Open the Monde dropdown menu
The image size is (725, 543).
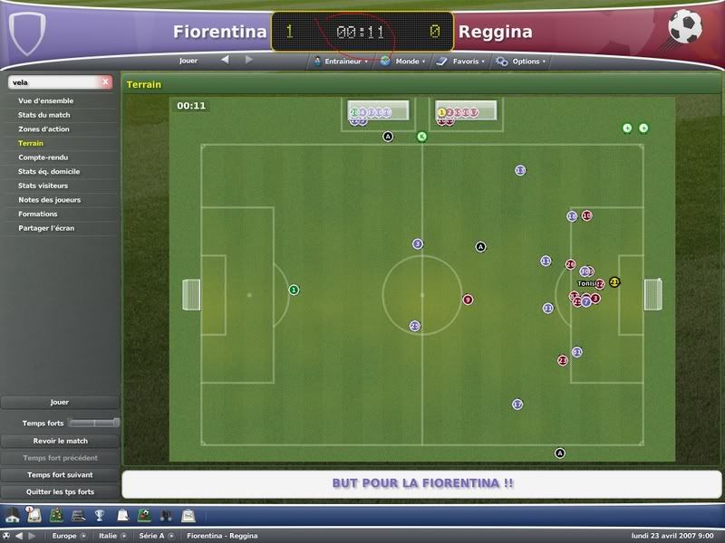click(x=402, y=61)
